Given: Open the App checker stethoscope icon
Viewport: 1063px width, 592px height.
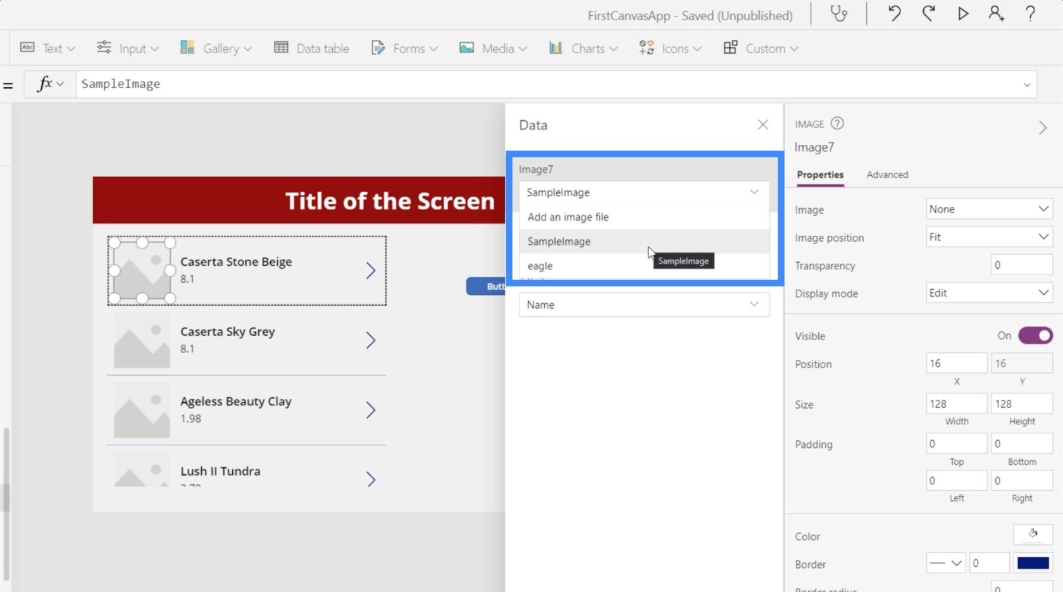Looking at the screenshot, I should tap(838, 14).
